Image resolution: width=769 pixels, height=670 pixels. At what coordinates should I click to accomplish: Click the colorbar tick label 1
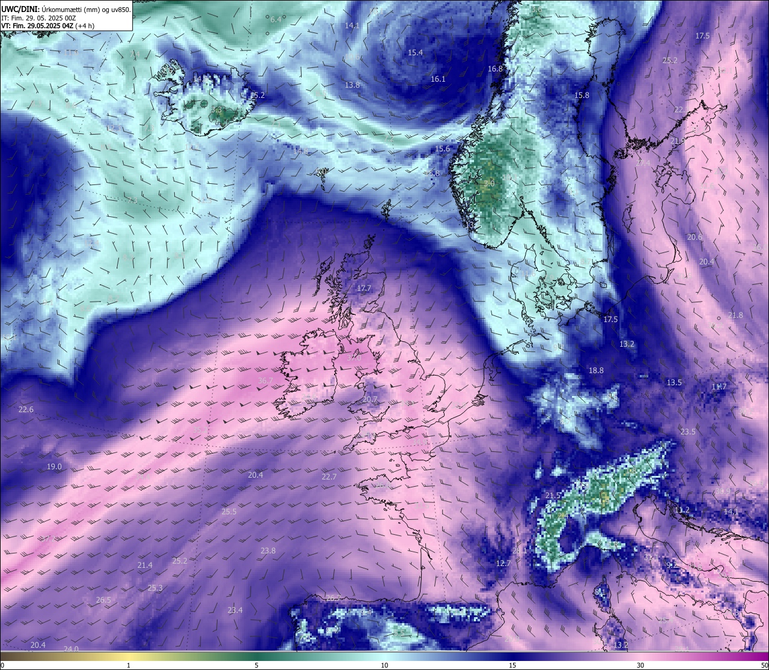pyautogui.click(x=129, y=665)
